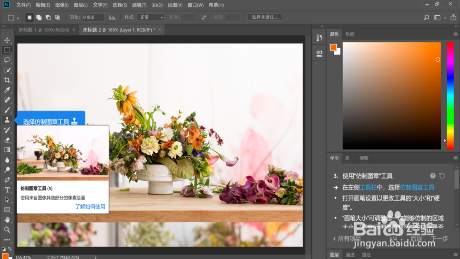Swap foreground and background colors
Image resolution: width=460 pixels, height=259 pixels.
point(10,249)
